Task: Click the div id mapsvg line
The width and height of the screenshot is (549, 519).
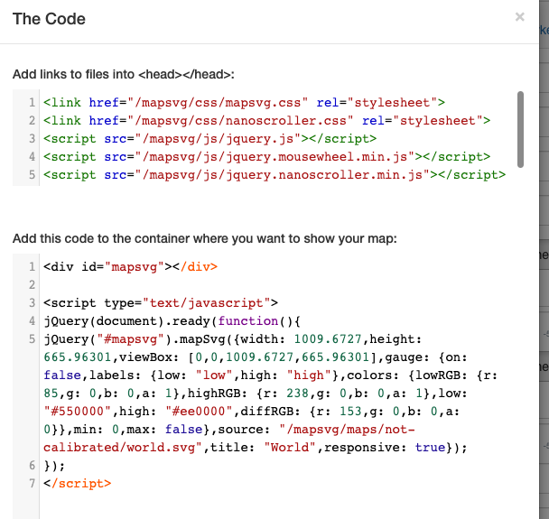Action: tap(130, 267)
